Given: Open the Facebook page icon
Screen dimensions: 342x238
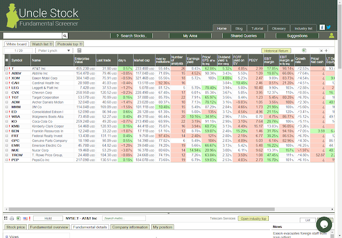Looking at the screenshot, I should click(x=322, y=27).
